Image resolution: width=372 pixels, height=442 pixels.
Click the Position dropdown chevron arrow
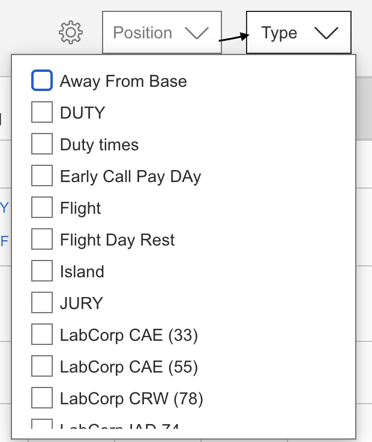(x=197, y=33)
